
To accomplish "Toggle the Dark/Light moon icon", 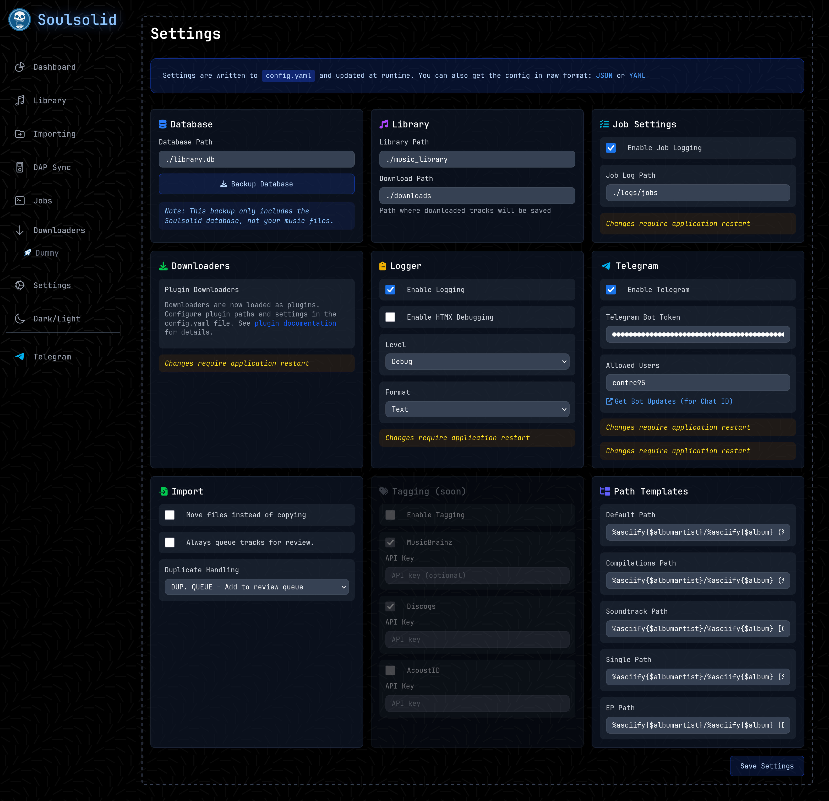I will coord(20,318).
